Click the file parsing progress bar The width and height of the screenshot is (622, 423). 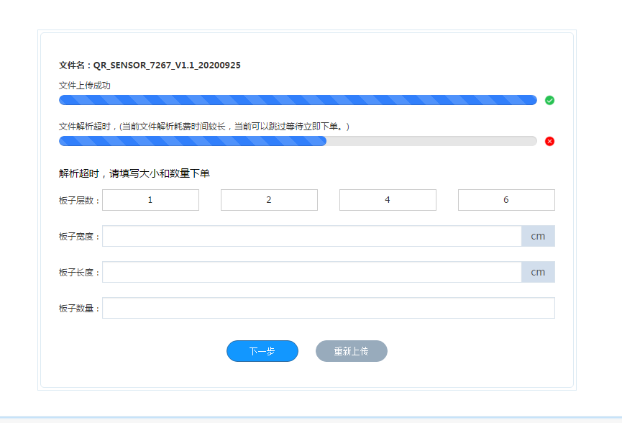[298, 141]
